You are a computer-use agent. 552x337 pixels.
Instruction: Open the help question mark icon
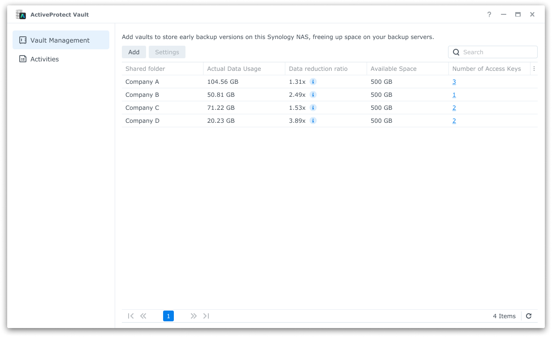tap(489, 14)
